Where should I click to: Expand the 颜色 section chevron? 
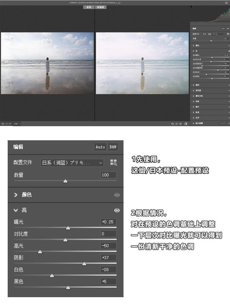pyautogui.click(x=16, y=195)
